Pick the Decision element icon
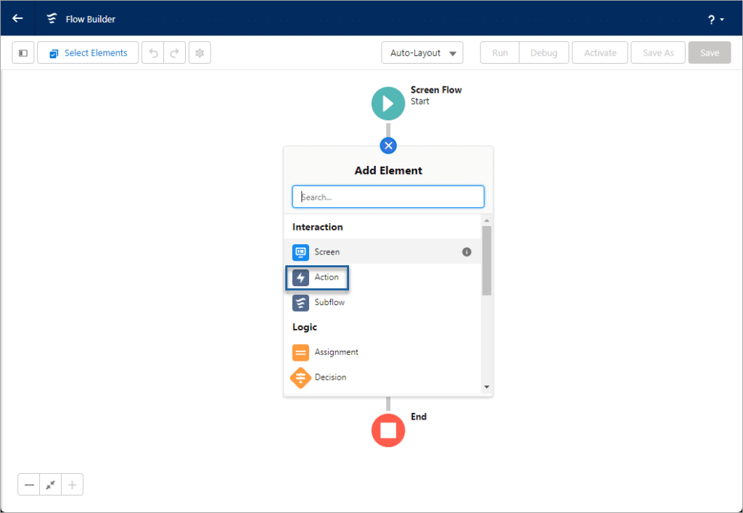Screen dimensions: 743x513 [300, 378]
